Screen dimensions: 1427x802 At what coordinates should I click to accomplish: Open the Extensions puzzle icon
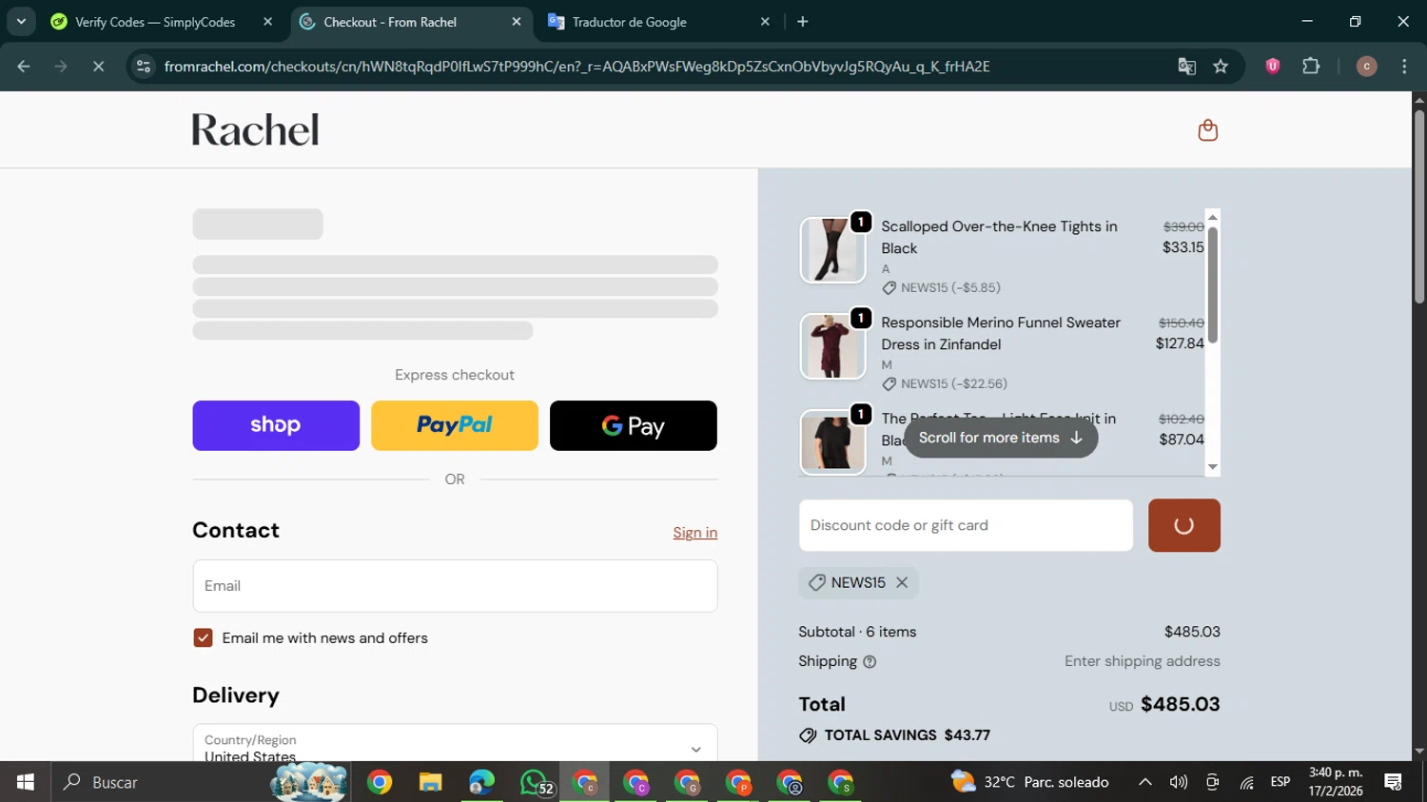coord(1311,67)
